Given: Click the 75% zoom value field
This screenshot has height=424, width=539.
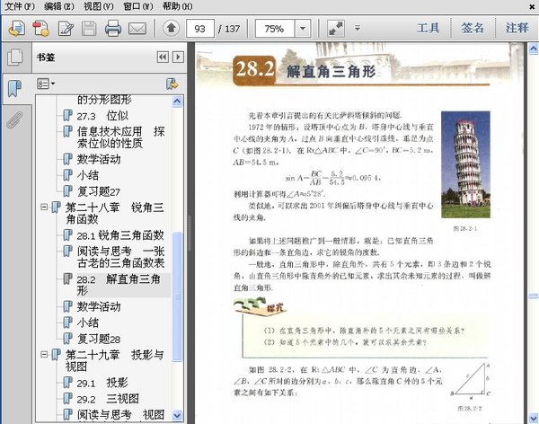Looking at the screenshot, I should [275, 28].
